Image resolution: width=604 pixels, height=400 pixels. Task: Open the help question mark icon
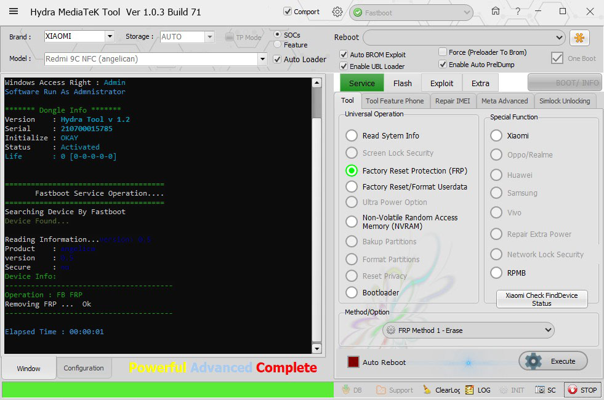pyautogui.click(x=518, y=12)
